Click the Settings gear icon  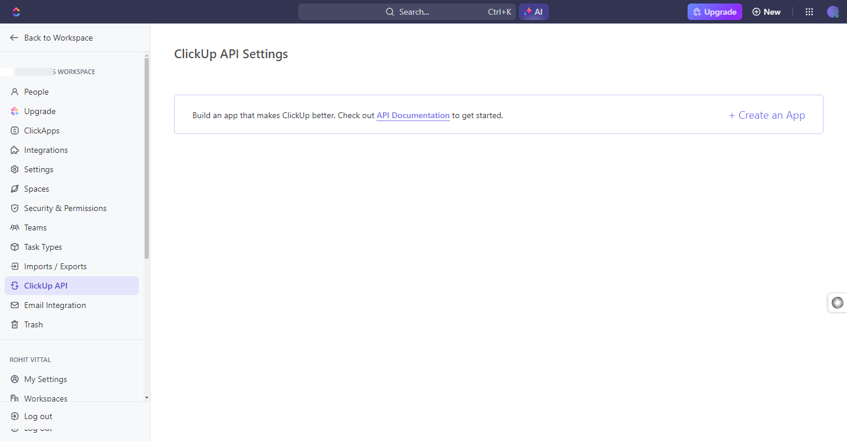[15, 169]
